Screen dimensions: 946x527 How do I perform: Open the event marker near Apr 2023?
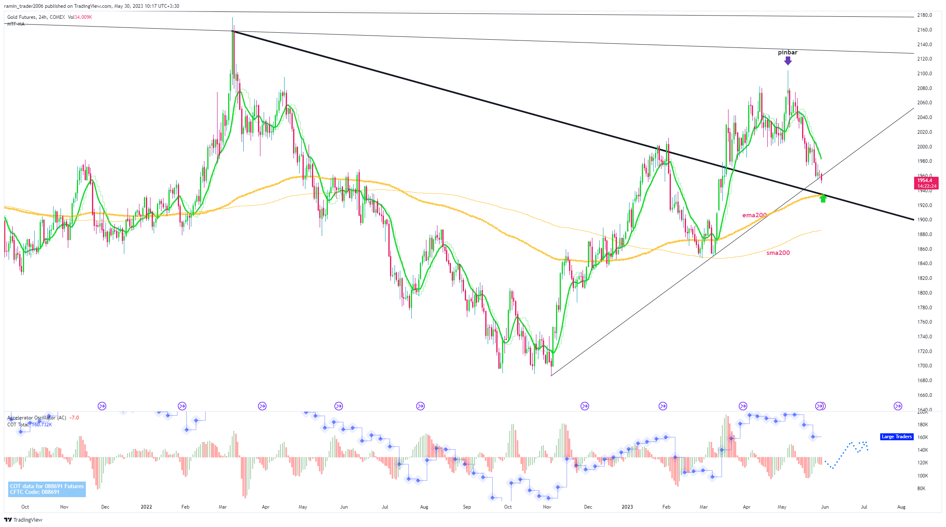pos(743,406)
